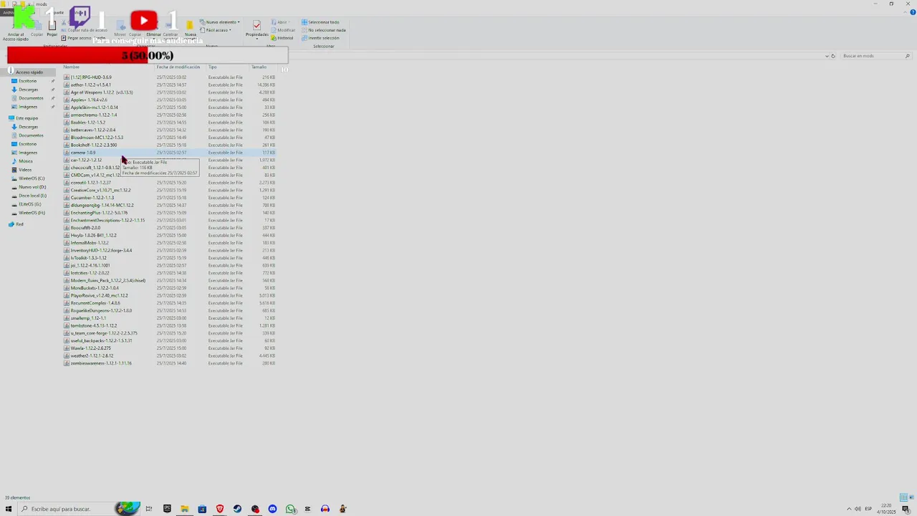The height and width of the screenshot is (516, 917).
Task: Click Invertir selección in ribbon
Action: [321, 38]
